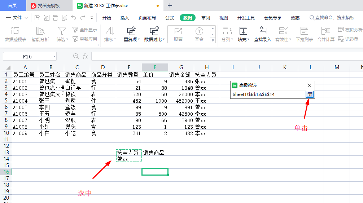This screenshot has width=363, height=203.
Task: Click the 模拟分析 what-if analysis button
Action: tap(350, 30)
